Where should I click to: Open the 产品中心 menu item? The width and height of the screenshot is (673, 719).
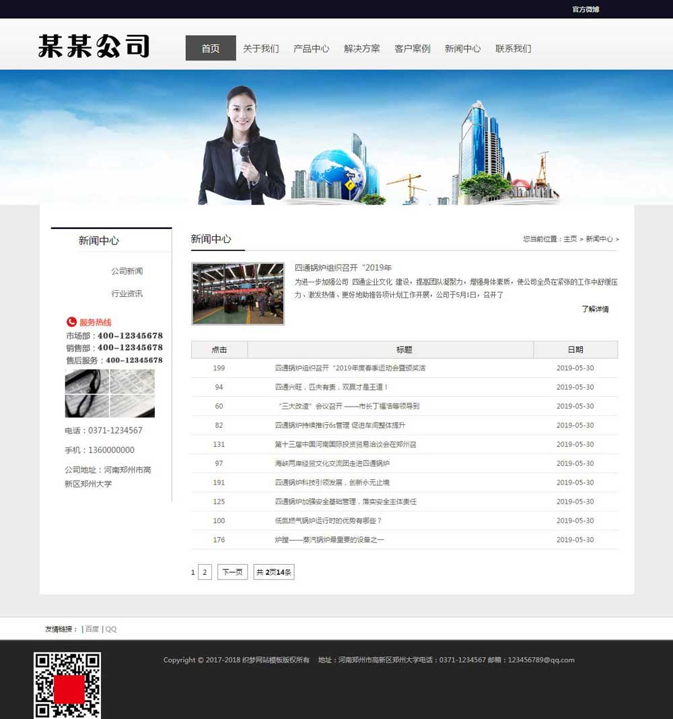pos(311,48)
